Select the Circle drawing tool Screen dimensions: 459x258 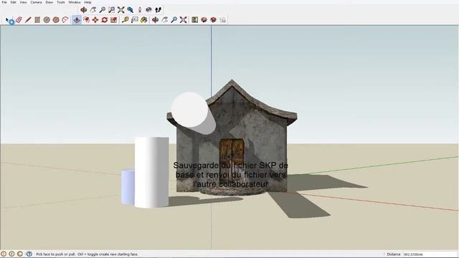pos(47,20)
